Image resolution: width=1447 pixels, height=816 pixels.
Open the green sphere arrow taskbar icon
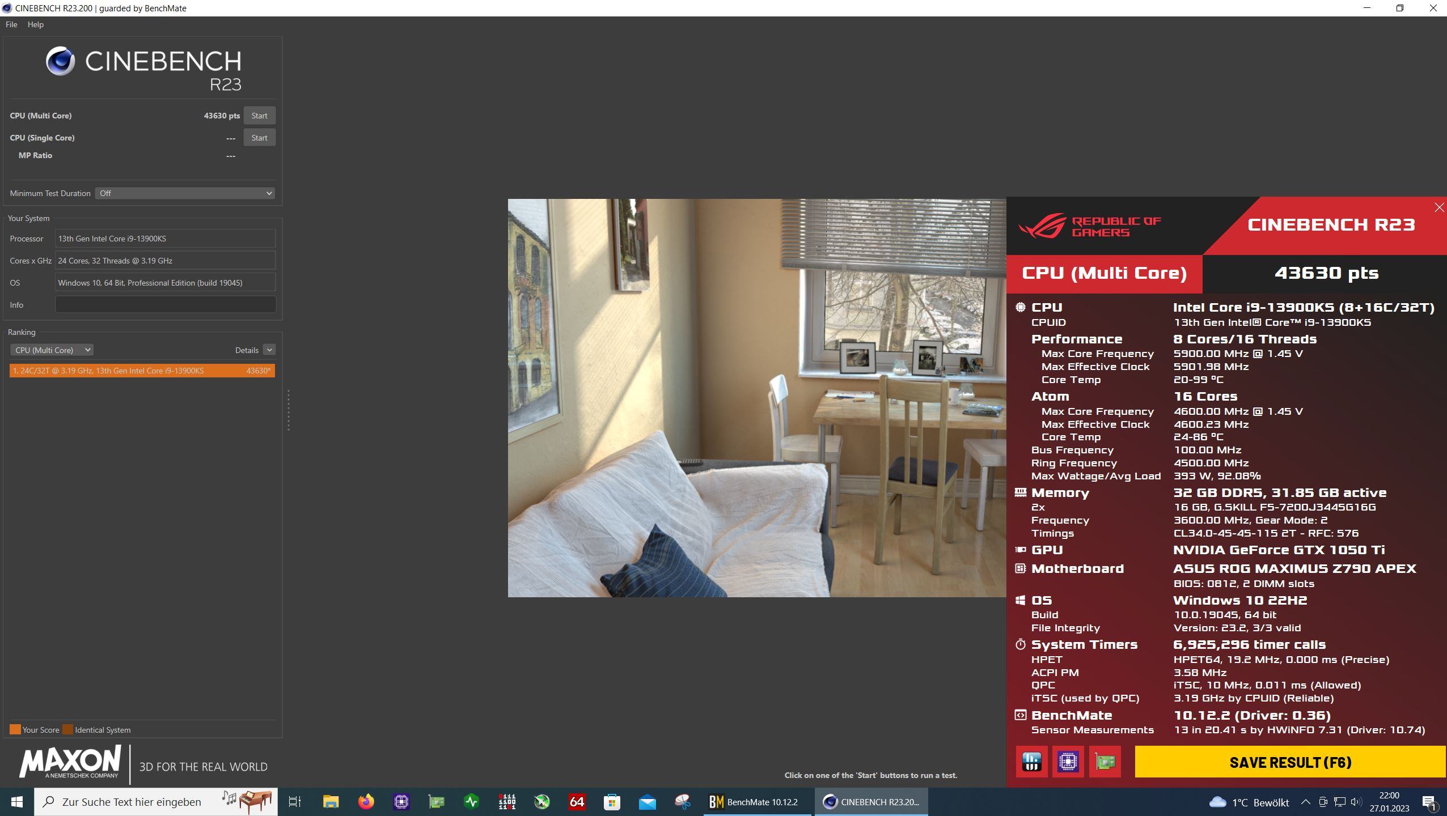[542, 802]
